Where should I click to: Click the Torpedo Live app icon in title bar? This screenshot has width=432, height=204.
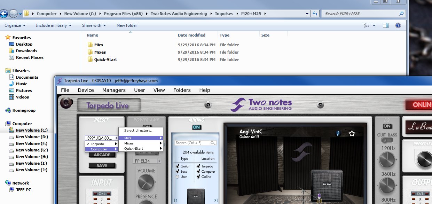pyautogui.click(x=60, y=80)
